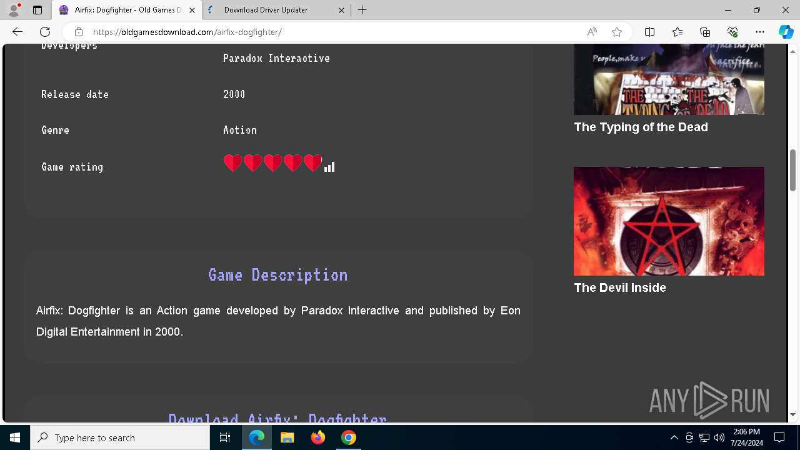The image size is (800, 450).
Task: Switch to Download Driver Updater tab
Action: click(275, 10)
